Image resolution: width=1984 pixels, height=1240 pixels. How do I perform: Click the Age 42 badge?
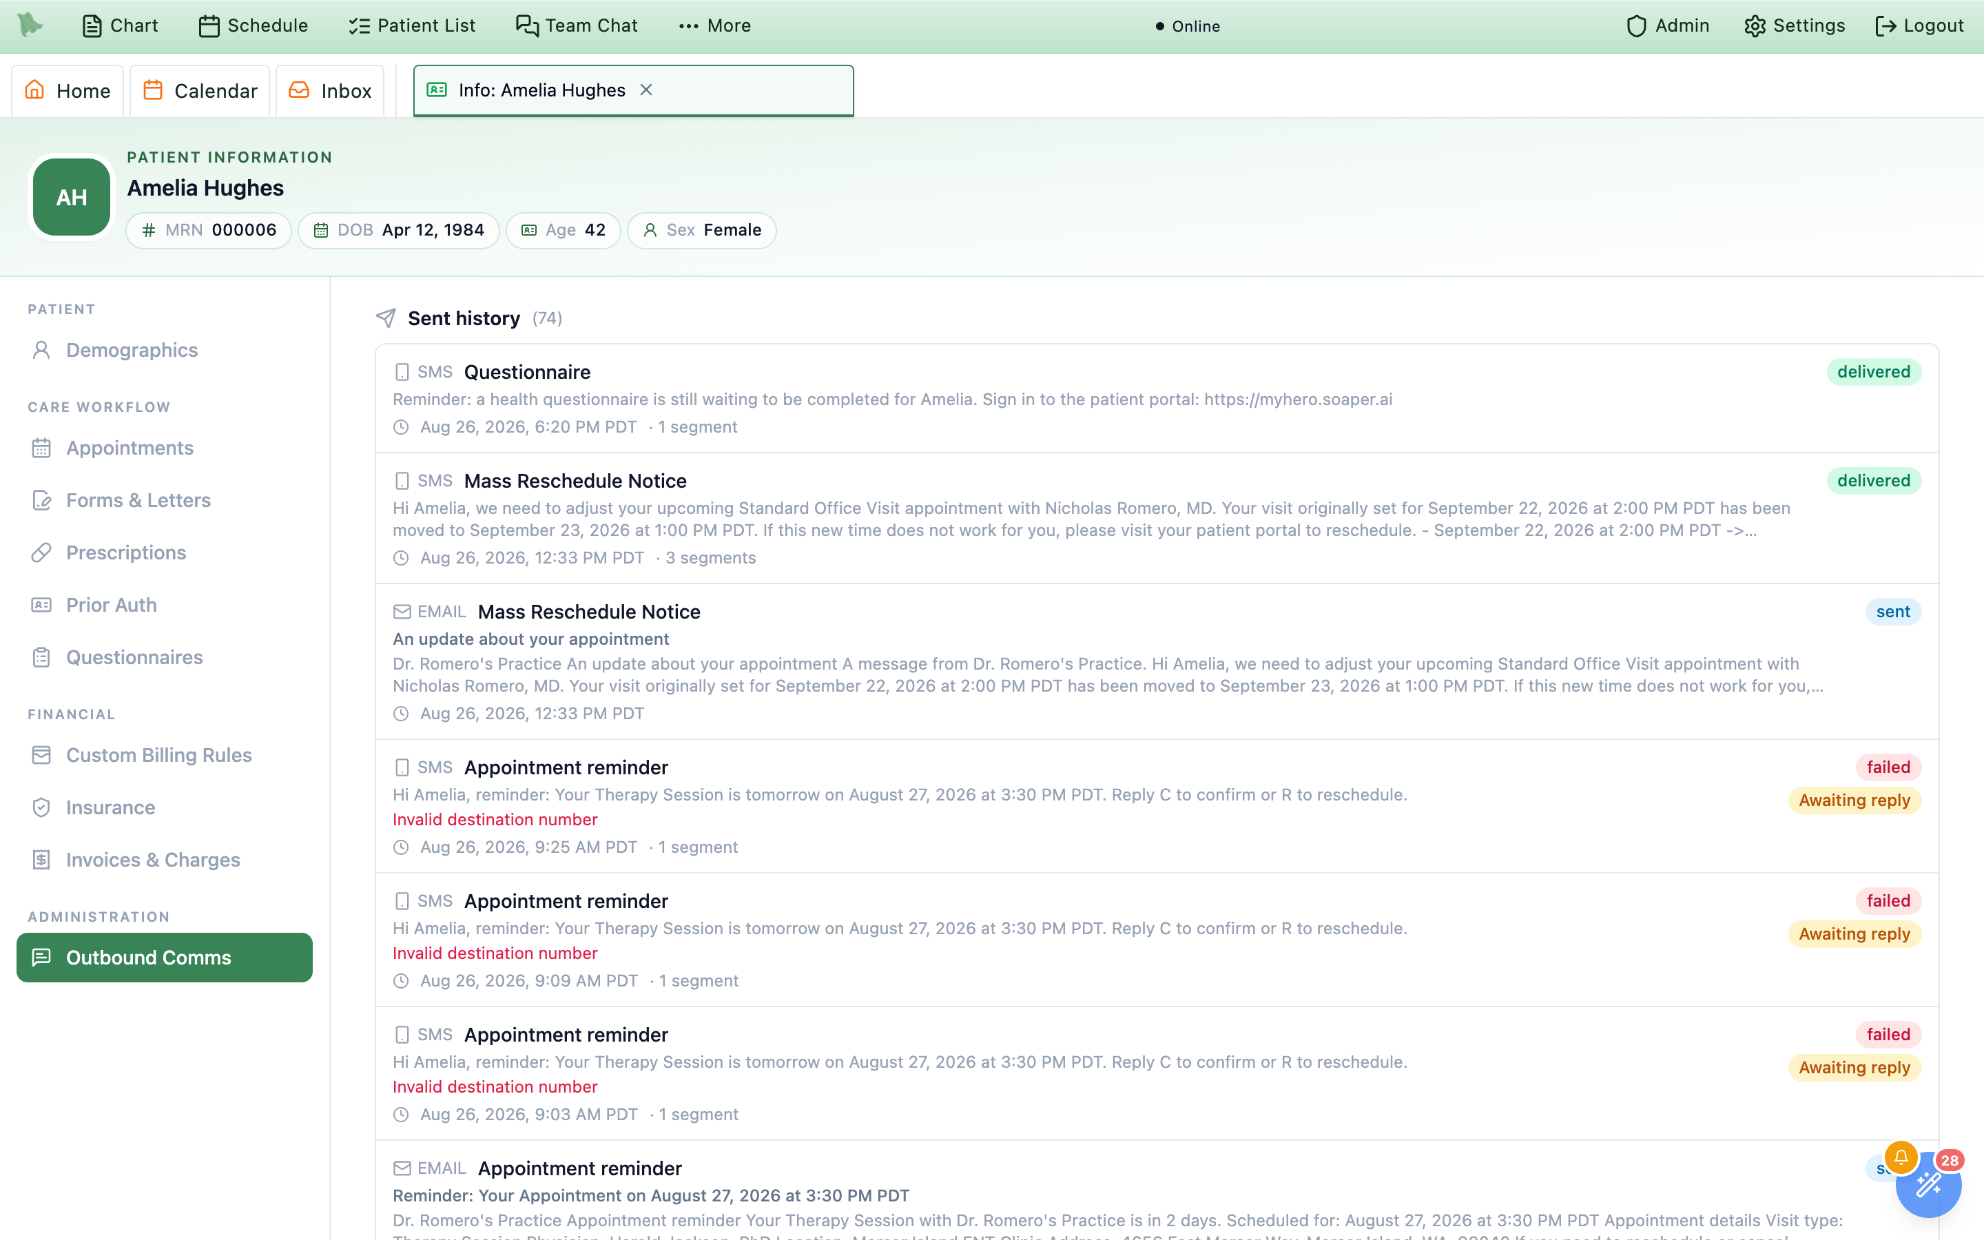click(564, 231)
